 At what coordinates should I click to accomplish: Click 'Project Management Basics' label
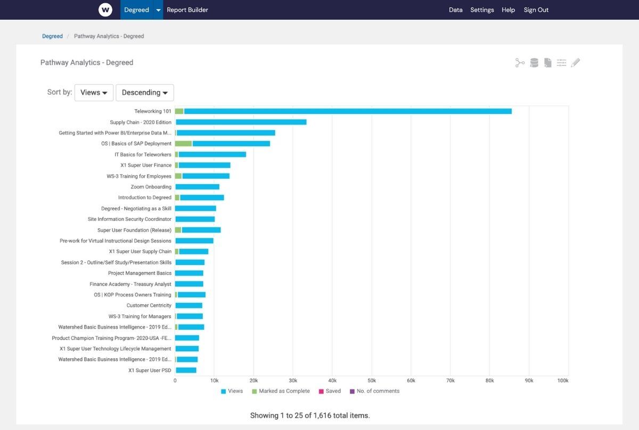point(140,273)
